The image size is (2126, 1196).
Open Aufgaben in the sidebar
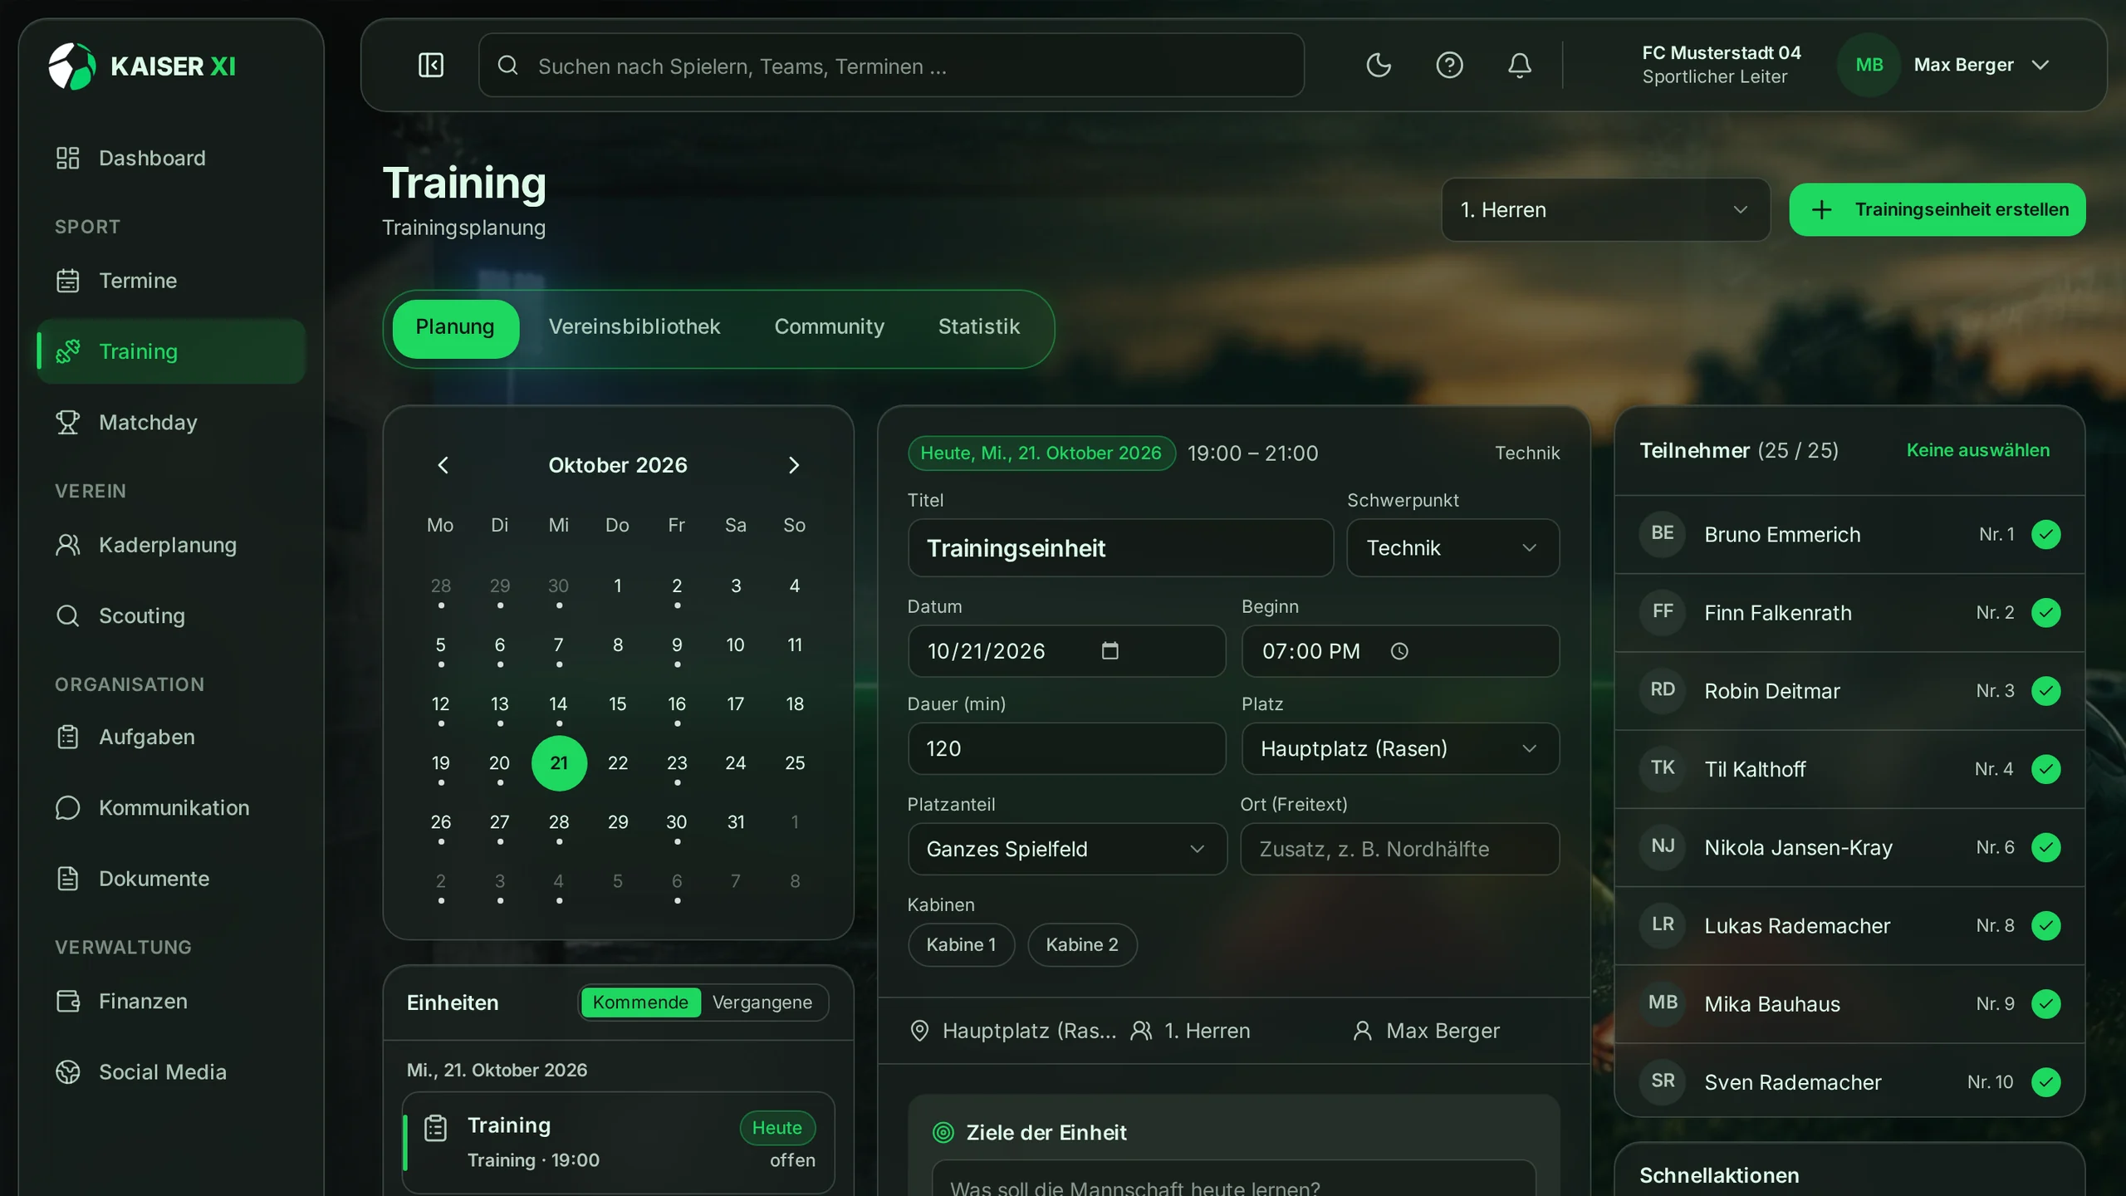pyautogui.click(x=171, y=737)
